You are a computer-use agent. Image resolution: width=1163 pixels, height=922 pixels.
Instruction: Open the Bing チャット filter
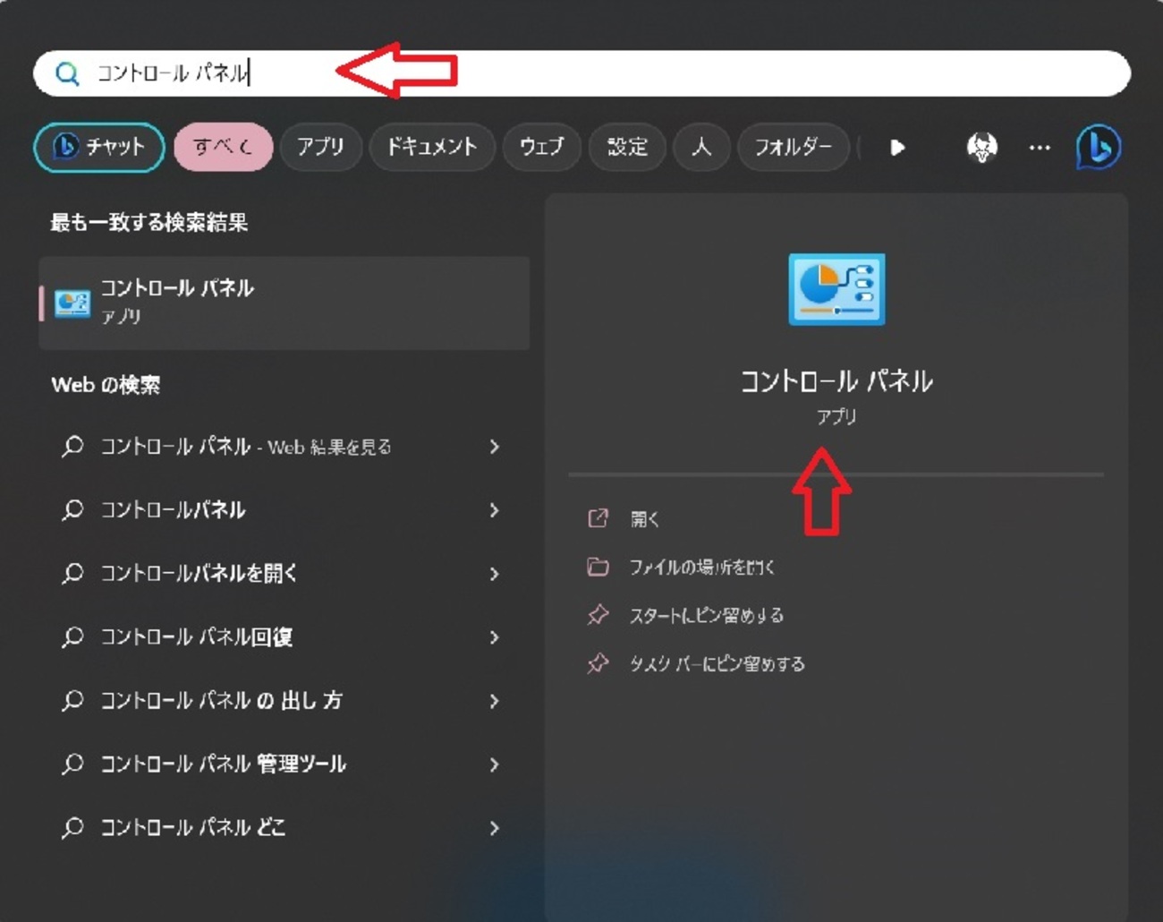(x=99, y=147)
